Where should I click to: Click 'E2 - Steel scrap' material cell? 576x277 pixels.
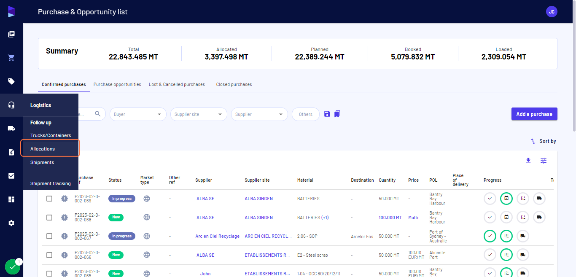312,255
